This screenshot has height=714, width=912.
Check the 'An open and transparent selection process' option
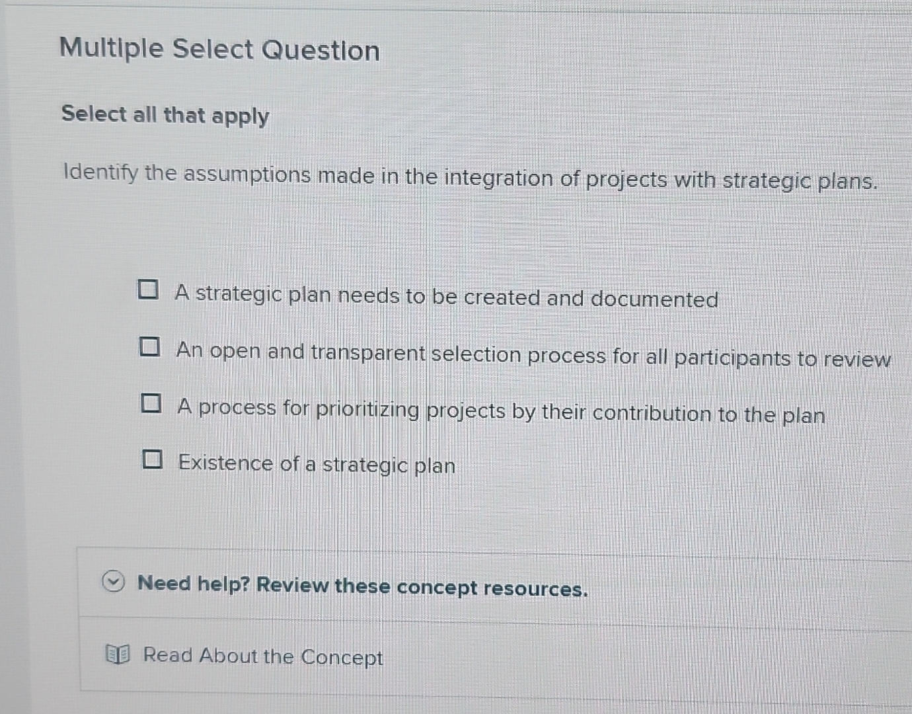click(x=151, y=347)
